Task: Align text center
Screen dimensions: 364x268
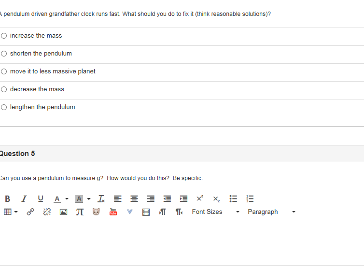Action: click(134, 199)
